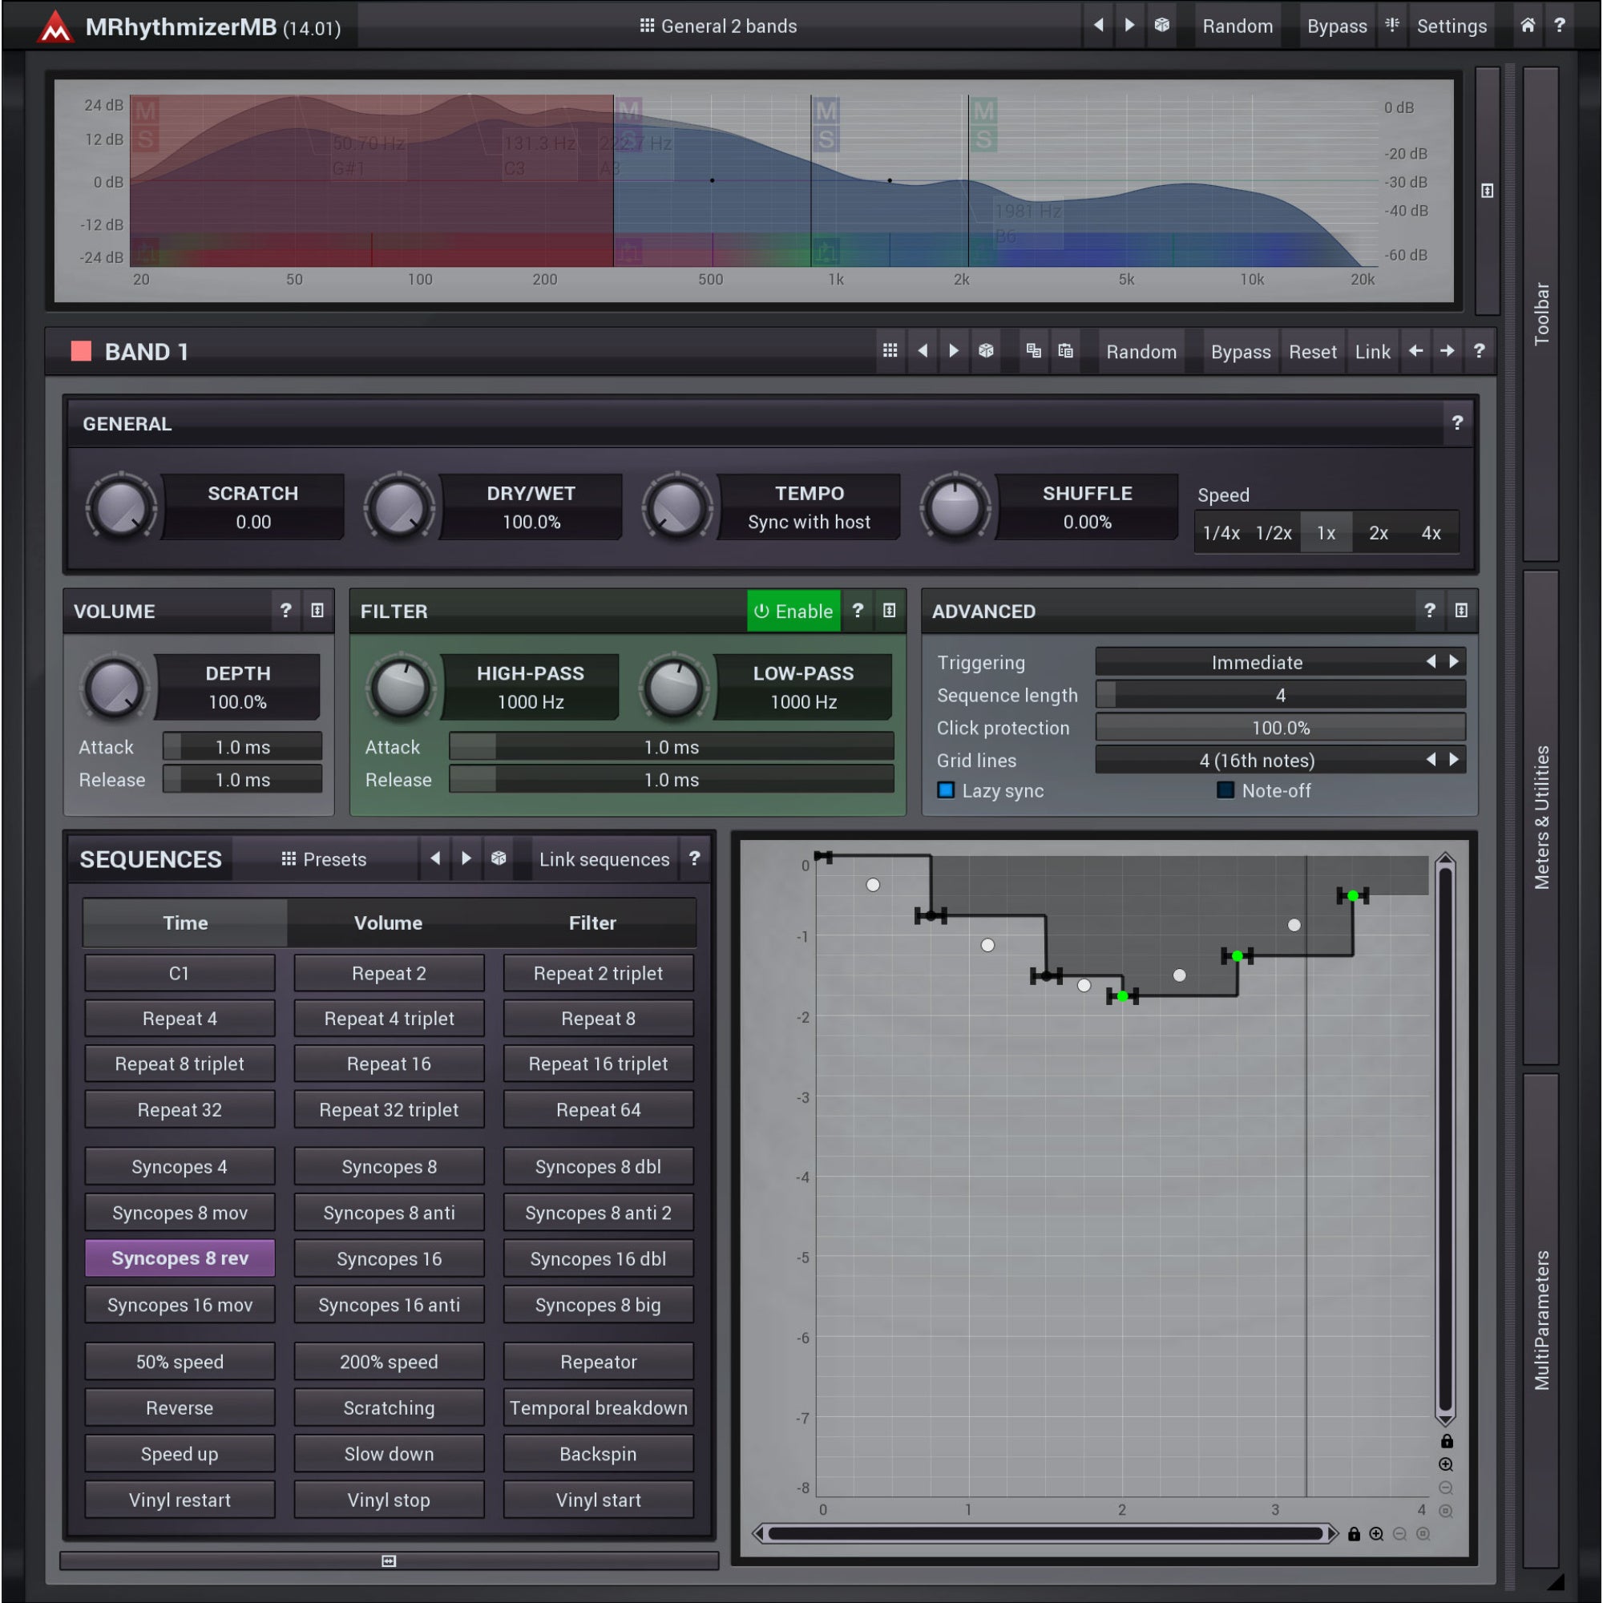Image resolution: width=1603 pixels, height=1603 pixels.
Task: Collapse the spectrum analyzer side icon
Action: tap(1487, 191)
